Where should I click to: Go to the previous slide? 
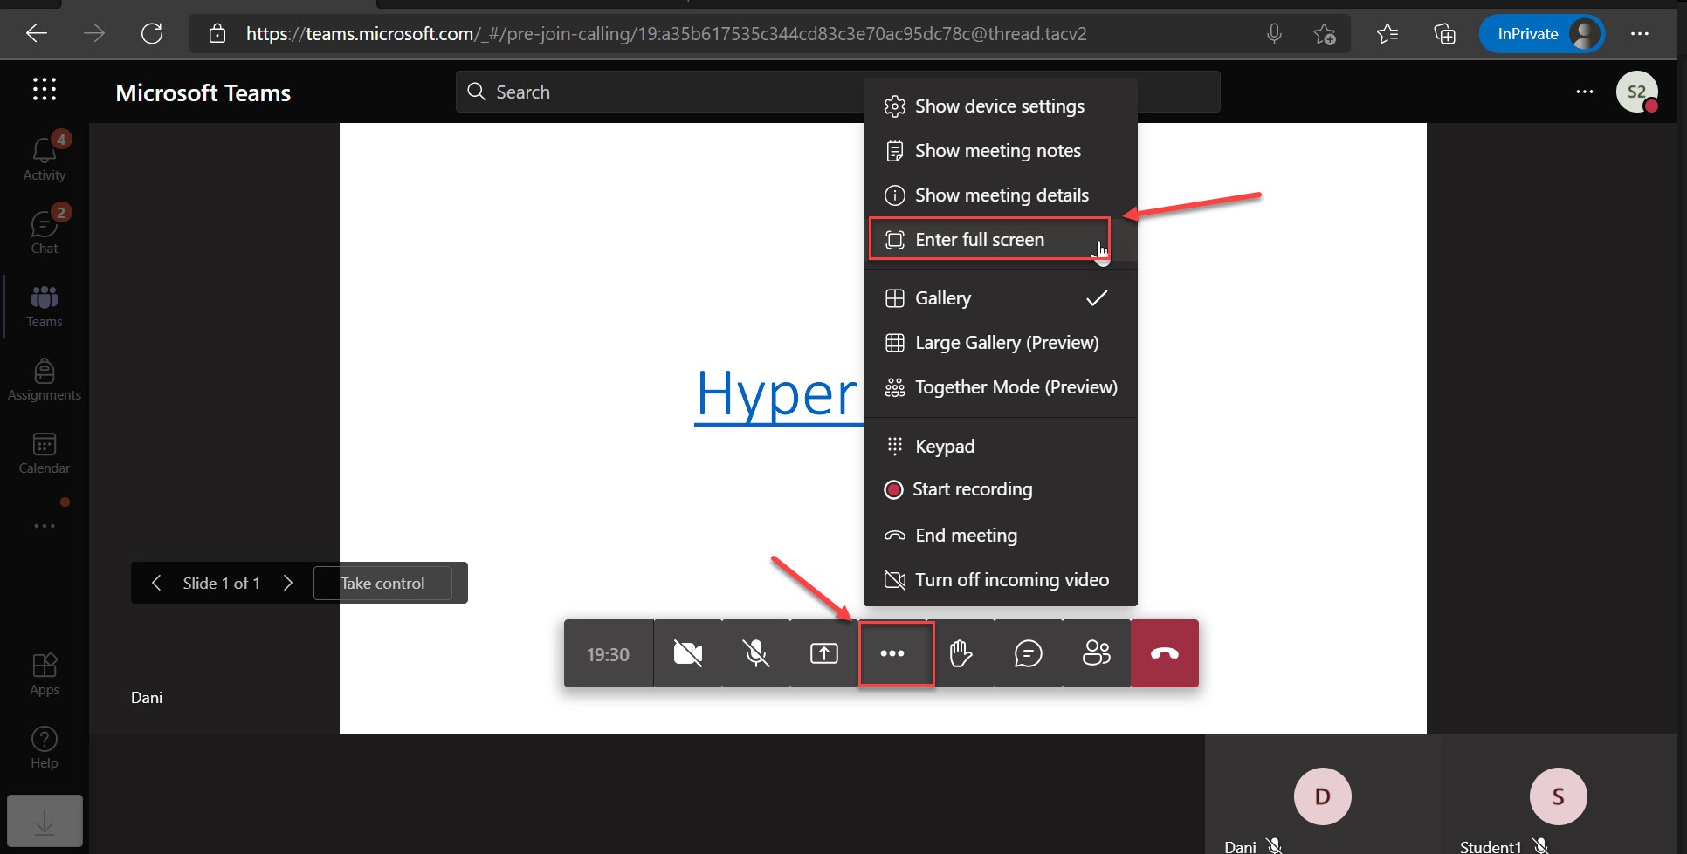(x=156, y=583)
